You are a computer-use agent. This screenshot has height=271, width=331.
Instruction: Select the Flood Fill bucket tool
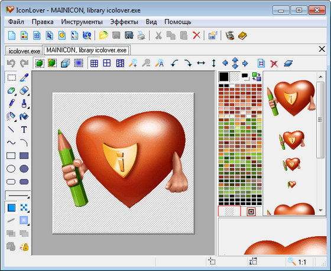[x=24, y=117]
